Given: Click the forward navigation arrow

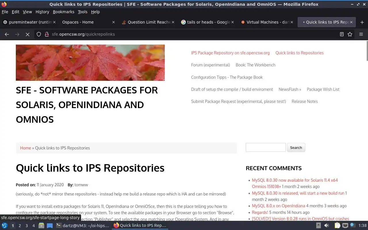Looking at the screenshot, I should click(17, 34).
